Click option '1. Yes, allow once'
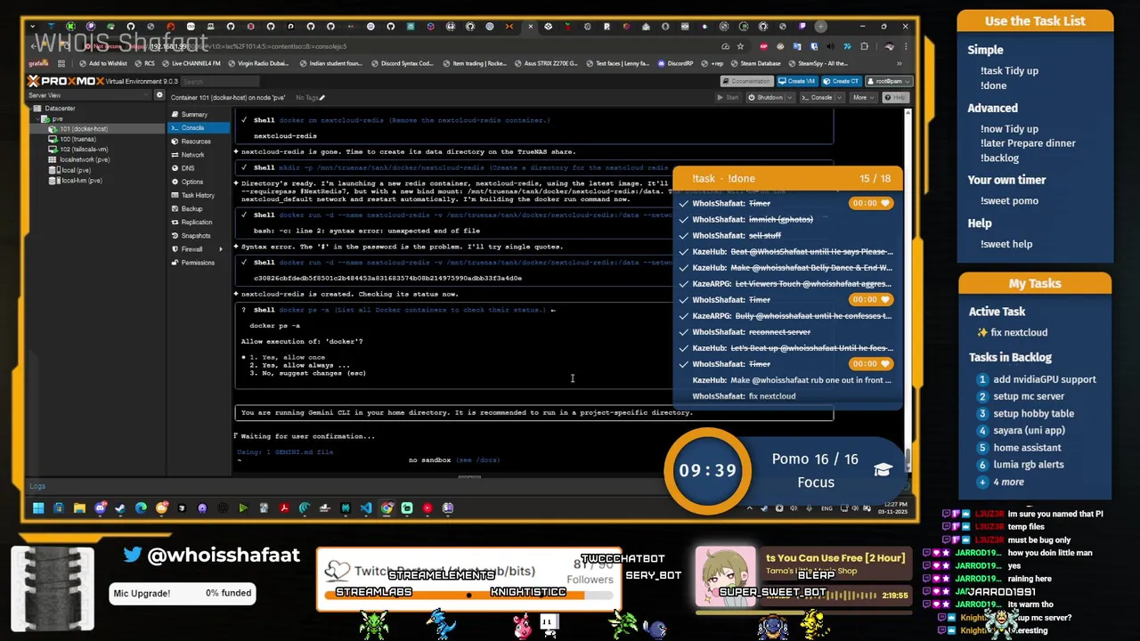 (287, 357)
